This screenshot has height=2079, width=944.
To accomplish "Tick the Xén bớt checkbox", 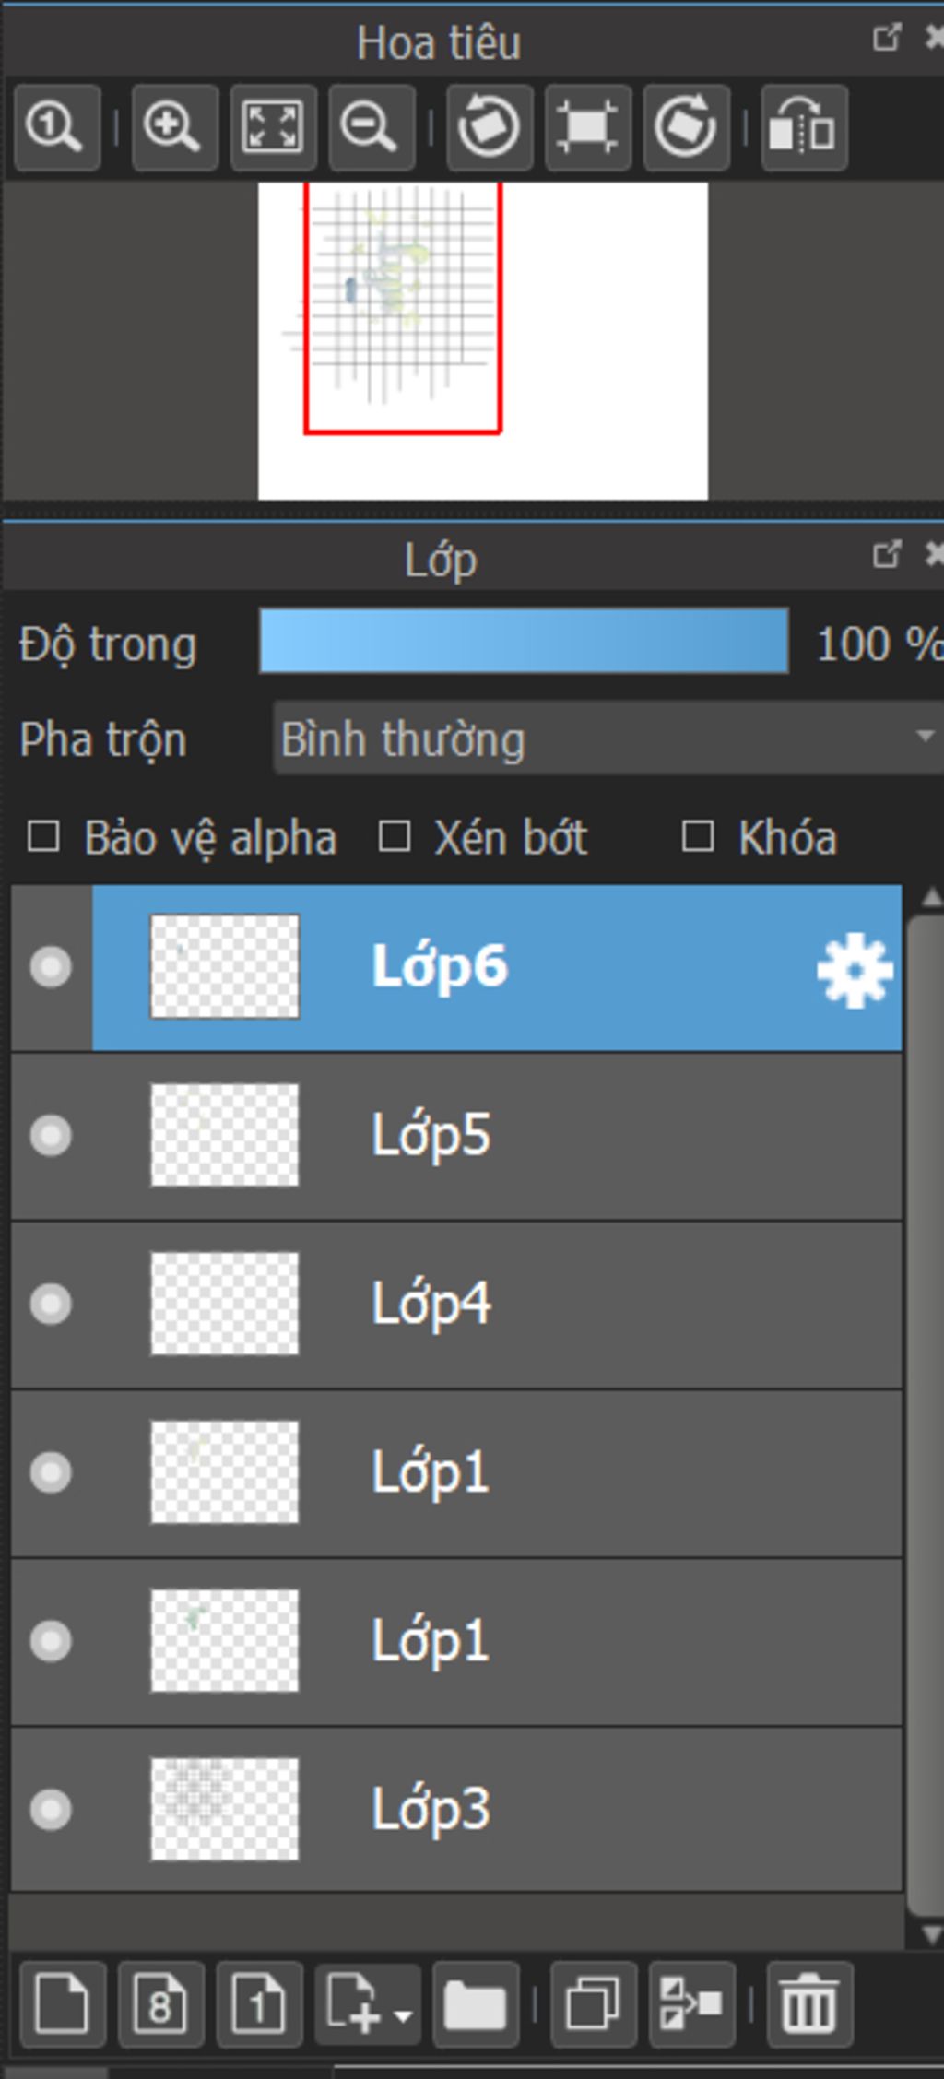I will 395,837.
